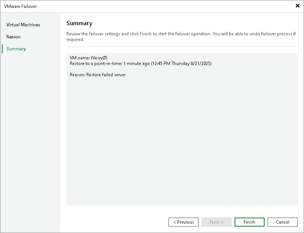Go back with the Previous button
Image resolution: width=304 pixels, height=233 pixels.
[x=184, y=222]
